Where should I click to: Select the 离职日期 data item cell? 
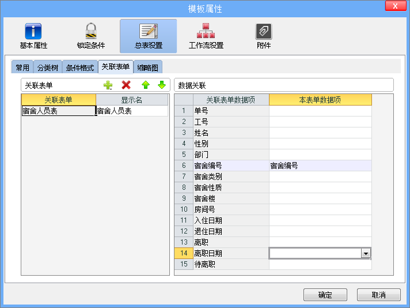click(x=231, y=253)
